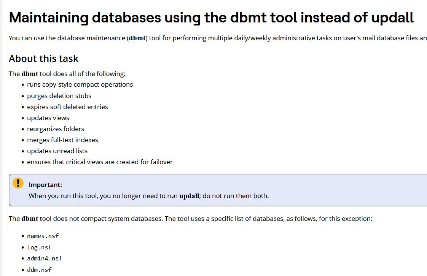Screen dimensions: 427x276
Task: Click the "merges full-text indexes" bullet
Action: pyautogui.click(x=62, y=140)
